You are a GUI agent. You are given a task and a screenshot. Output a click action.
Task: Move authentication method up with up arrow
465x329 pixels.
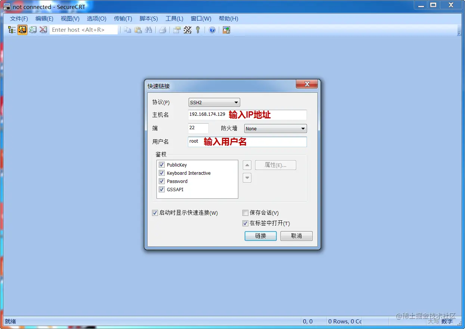pos(247,165)
